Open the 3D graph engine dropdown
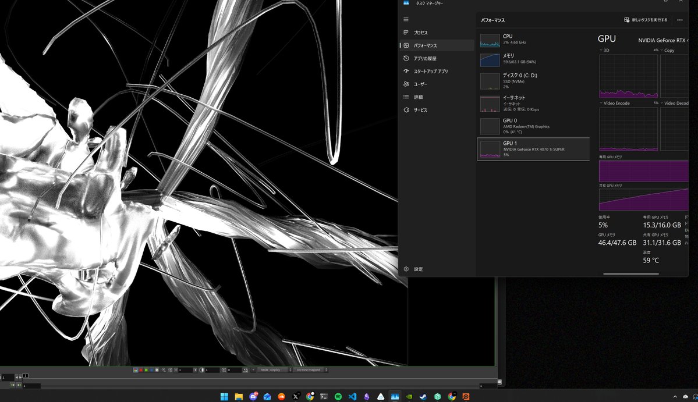The image size is (698, 402). 604,50
